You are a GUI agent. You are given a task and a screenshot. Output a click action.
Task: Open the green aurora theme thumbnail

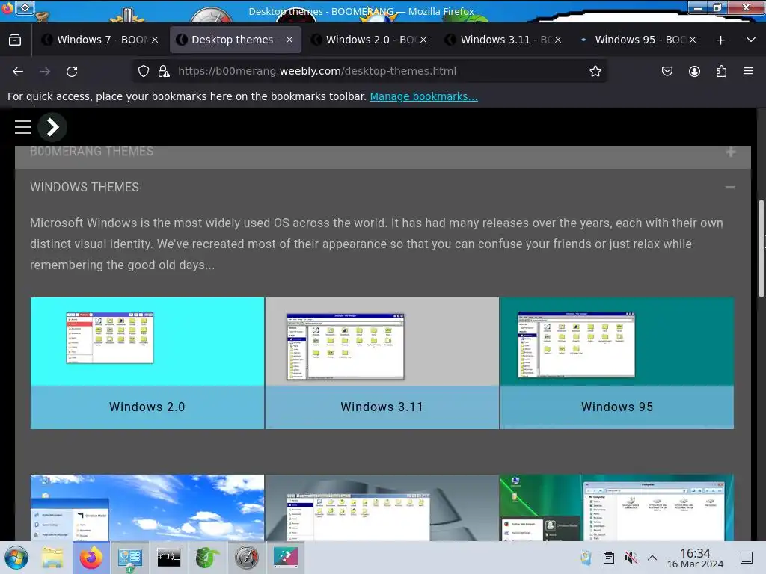(617, 507)
